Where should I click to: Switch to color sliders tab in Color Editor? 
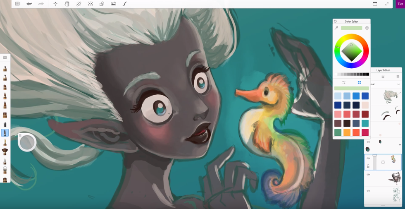point(344,82)
